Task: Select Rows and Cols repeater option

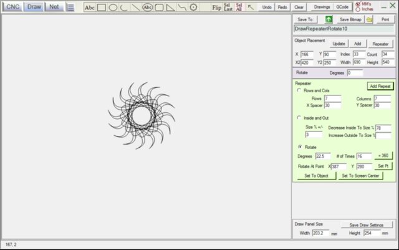Action: [299, 90]
